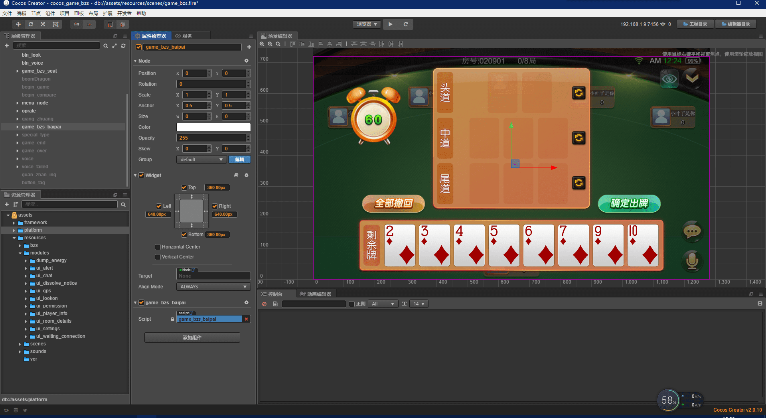766x418 pixels.
Task: Switch to the 服务 tab
Action: [x=184, y=36]
